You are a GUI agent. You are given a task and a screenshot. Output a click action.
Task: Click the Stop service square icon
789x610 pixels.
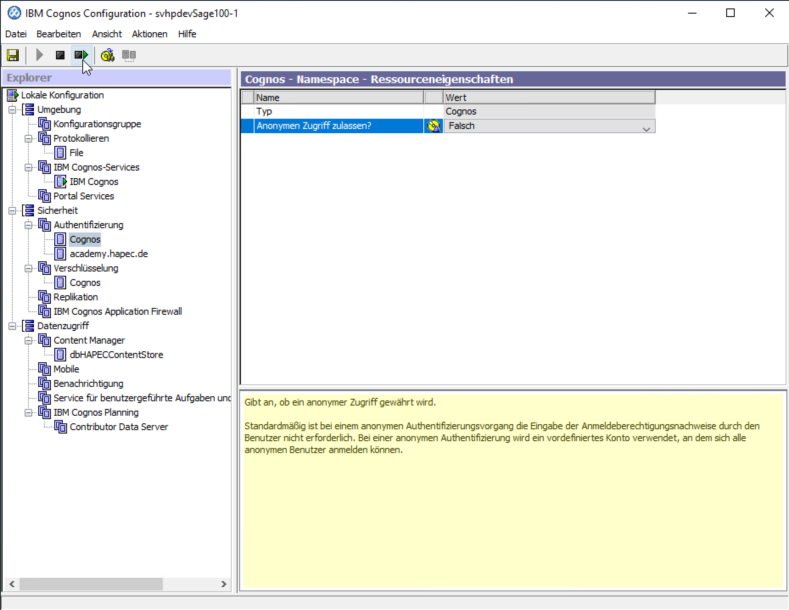[x=60, y=55]
